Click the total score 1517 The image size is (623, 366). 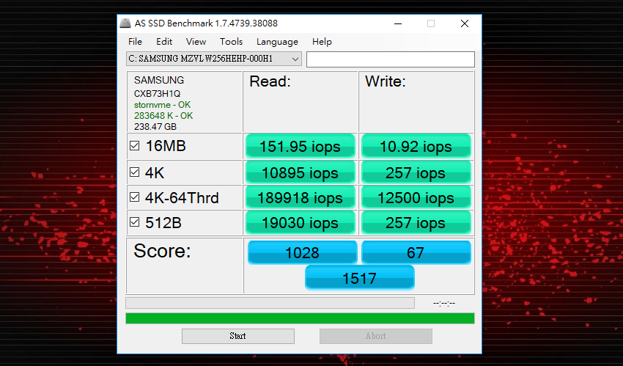[360, 278]
